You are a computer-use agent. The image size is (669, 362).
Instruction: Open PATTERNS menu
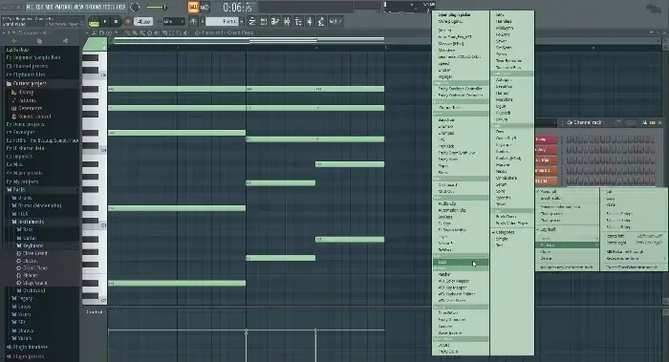[63, 7]
